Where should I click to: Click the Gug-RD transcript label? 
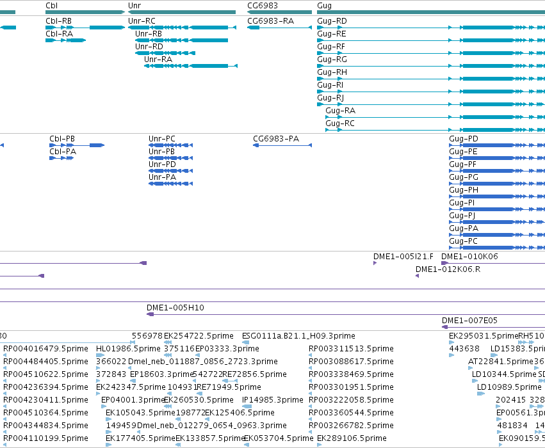click(332, 21)
